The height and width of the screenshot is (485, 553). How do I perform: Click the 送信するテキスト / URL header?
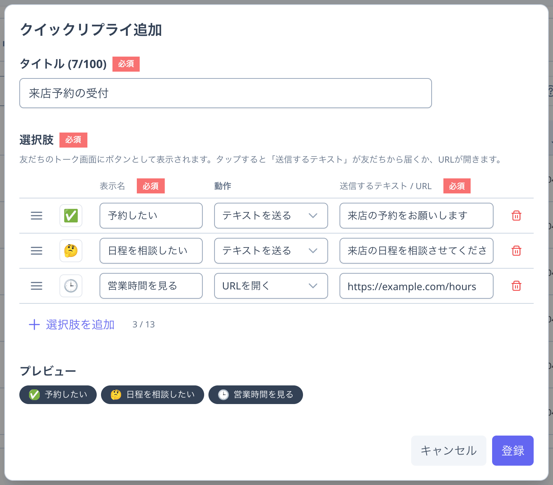point(386,186)
